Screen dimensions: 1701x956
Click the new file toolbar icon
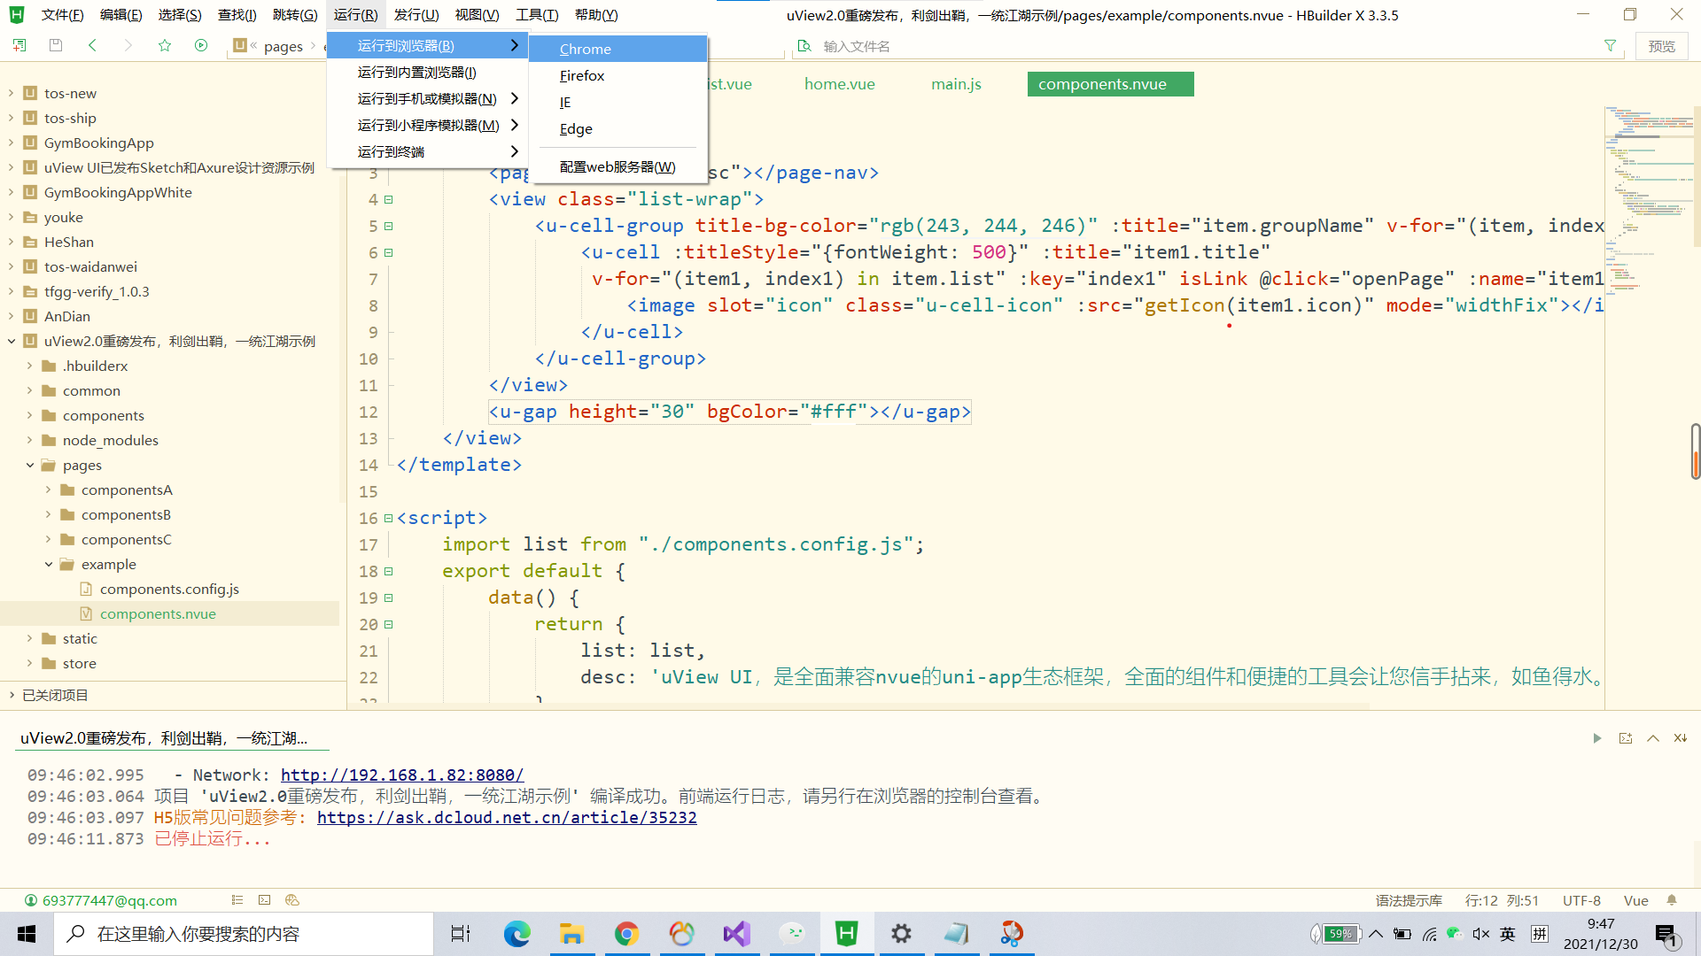click(x=19, y=45)
